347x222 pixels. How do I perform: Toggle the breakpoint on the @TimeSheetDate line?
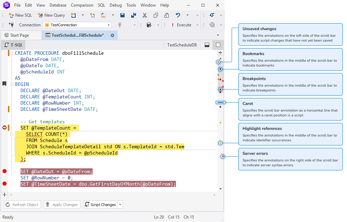[x=4, y=184]
